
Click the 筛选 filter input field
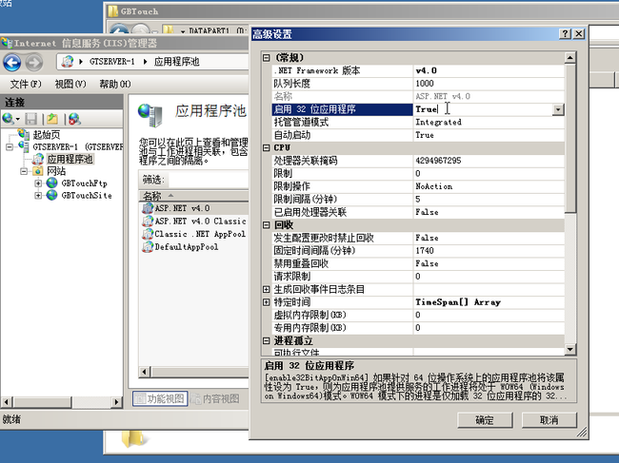[209, 180]
